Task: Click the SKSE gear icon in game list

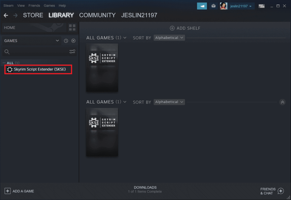Action: point(10,70)
